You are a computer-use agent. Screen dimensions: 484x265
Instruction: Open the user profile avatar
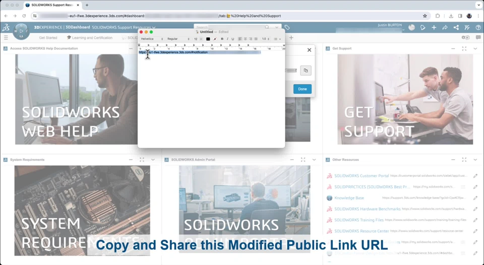point(411,27)
